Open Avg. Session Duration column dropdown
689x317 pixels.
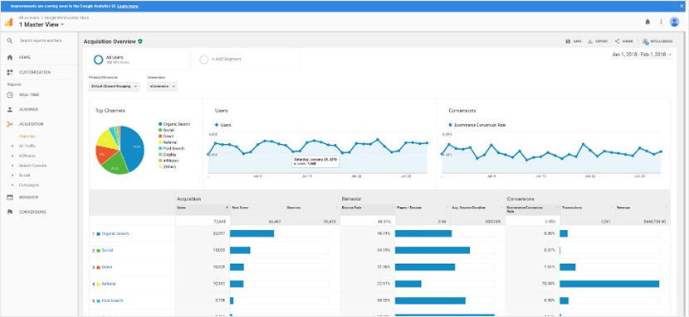(x=503, y=207)
